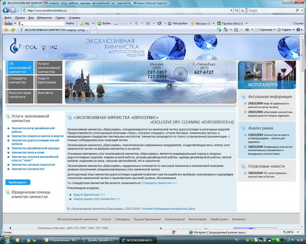Stop loading with the red X icon
306x244 pixels.
click(242, 10)
